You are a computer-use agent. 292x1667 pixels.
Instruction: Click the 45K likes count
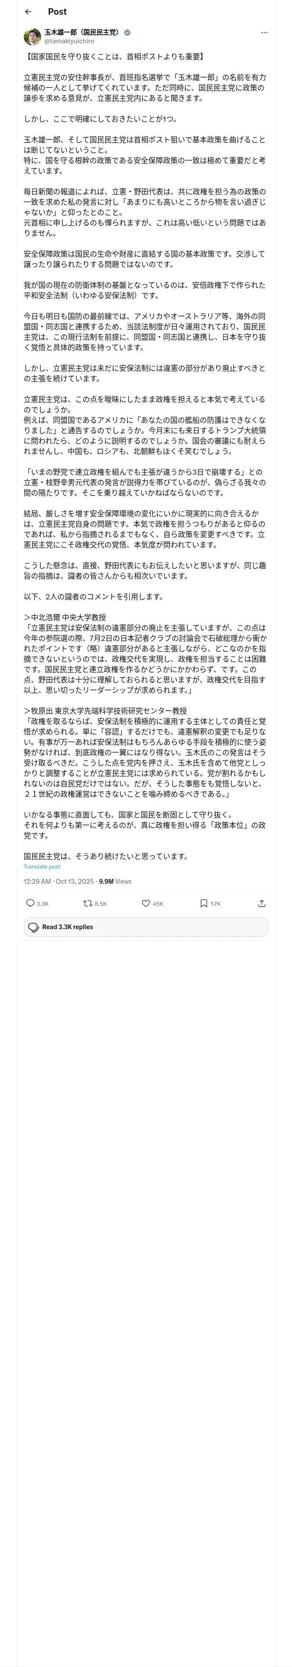pos(158,904)
